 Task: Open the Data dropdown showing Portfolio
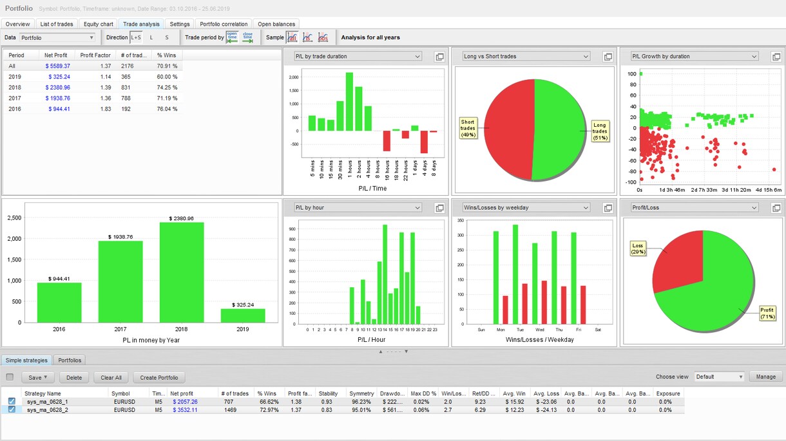pyautogui.click(x=57, y=38)
